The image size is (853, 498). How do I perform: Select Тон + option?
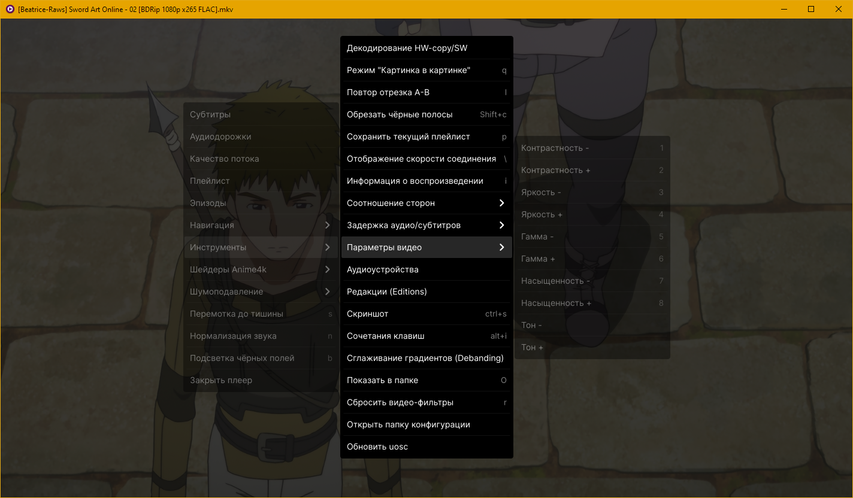[592, 347]
